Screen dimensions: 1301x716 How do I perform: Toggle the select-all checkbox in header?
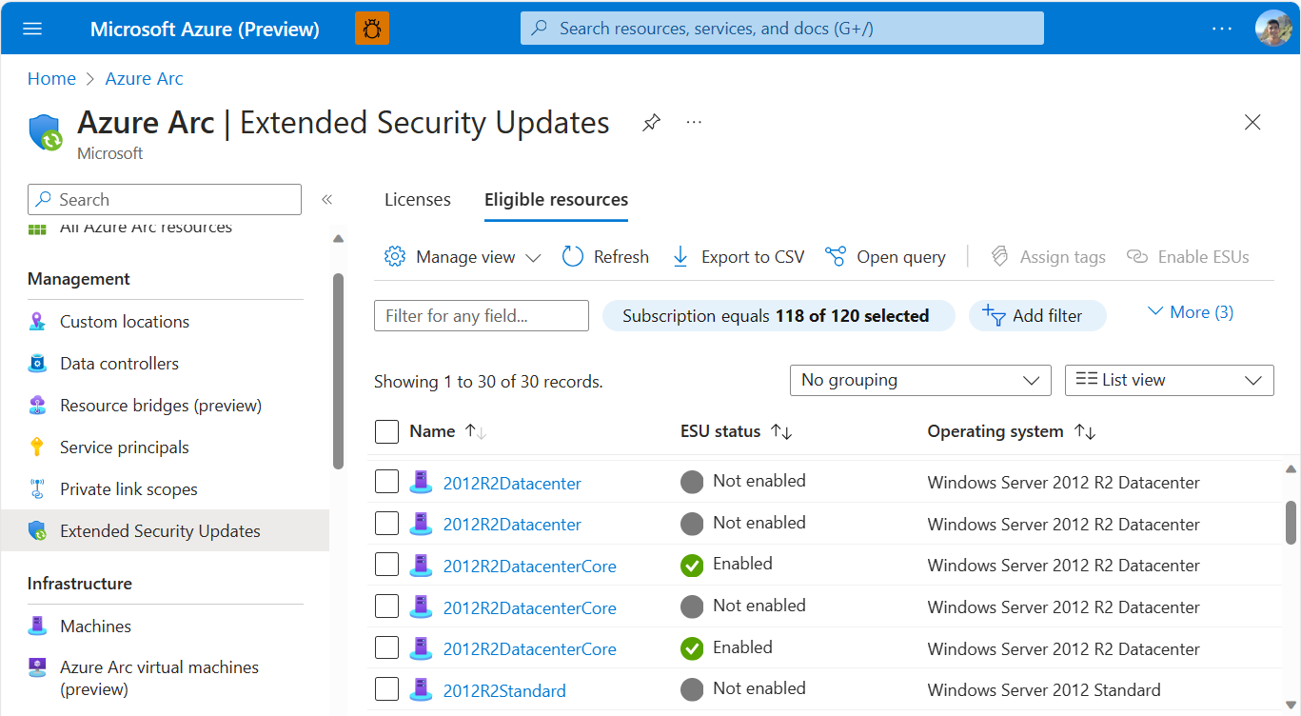[x=386, y=432]
